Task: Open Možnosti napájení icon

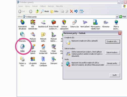Action: click(x=33, y=37)
